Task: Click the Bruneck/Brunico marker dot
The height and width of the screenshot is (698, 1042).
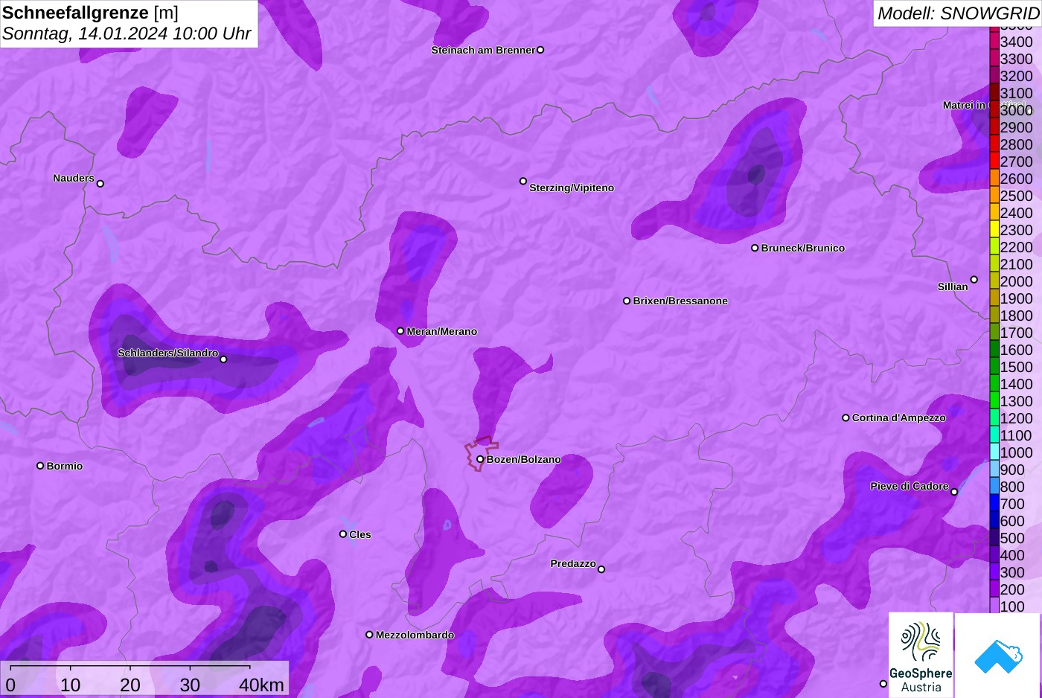Action: 755,248
